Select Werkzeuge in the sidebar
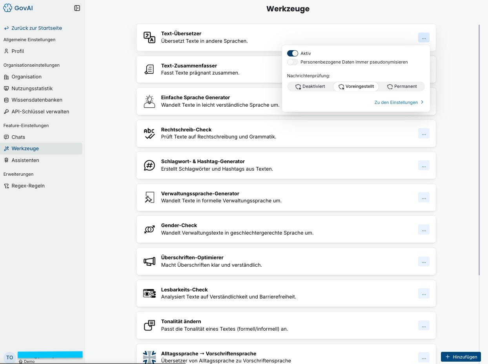The height and width of the screenshot is (364, 488). pos(41,149)
